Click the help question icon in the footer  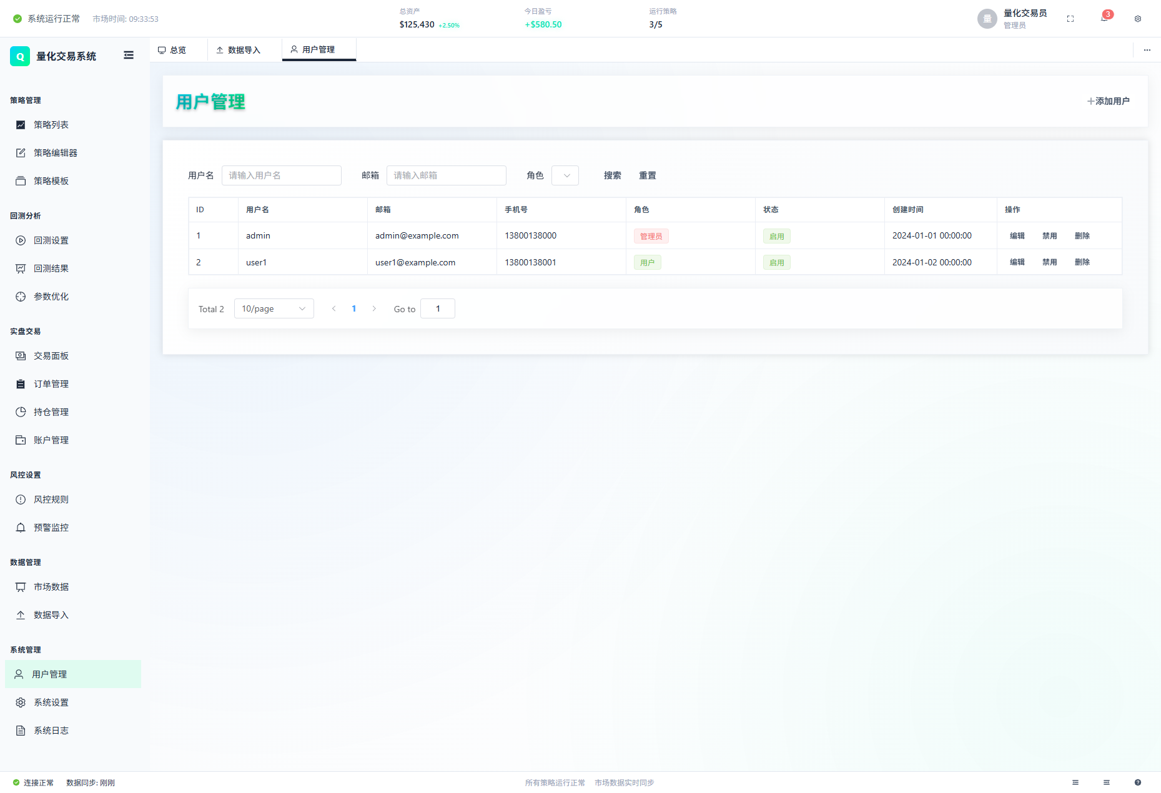(1138, 782)
